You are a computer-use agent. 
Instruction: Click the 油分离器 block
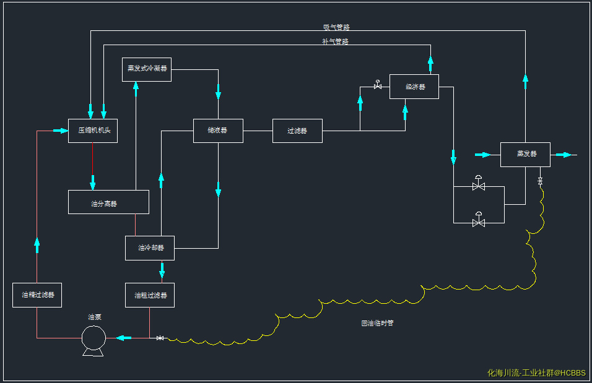(x=108, y=202)
